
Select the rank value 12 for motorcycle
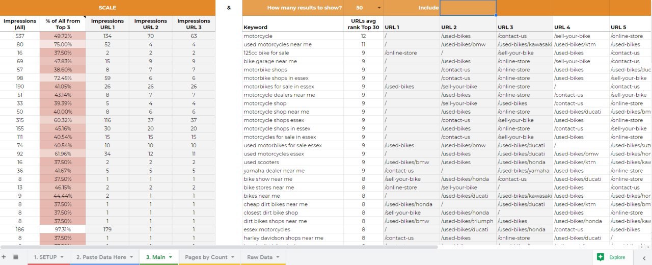pyautogui.click(x=363, y=36)
